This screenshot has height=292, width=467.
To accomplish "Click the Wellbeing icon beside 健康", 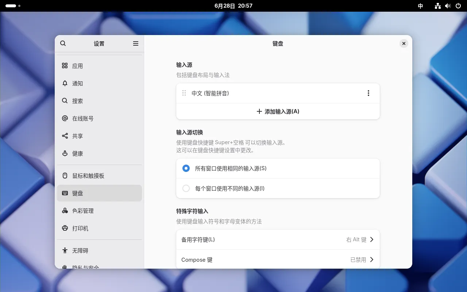I will click(65, 153).
